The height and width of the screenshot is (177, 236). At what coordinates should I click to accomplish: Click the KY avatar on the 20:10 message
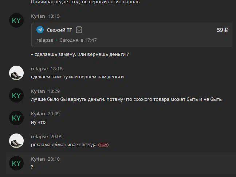pos(16,163)
